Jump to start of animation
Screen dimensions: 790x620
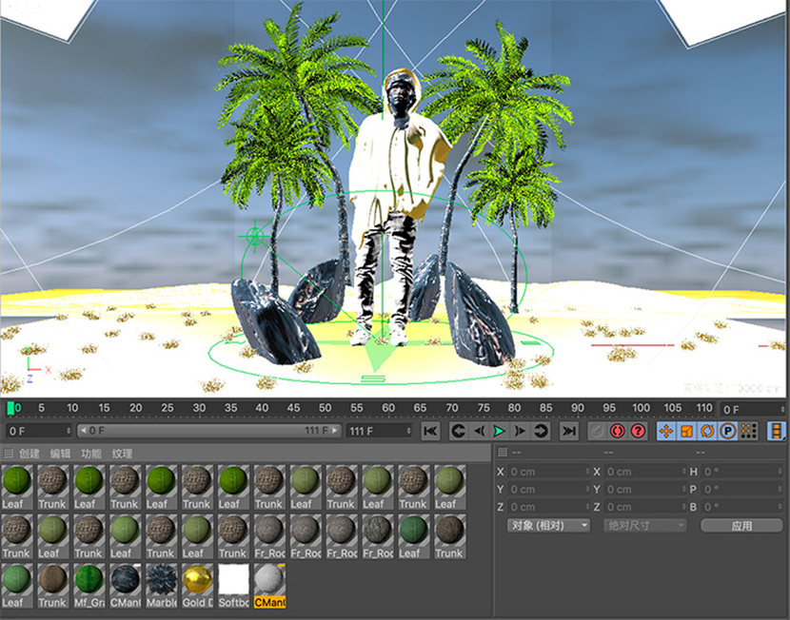430,431
